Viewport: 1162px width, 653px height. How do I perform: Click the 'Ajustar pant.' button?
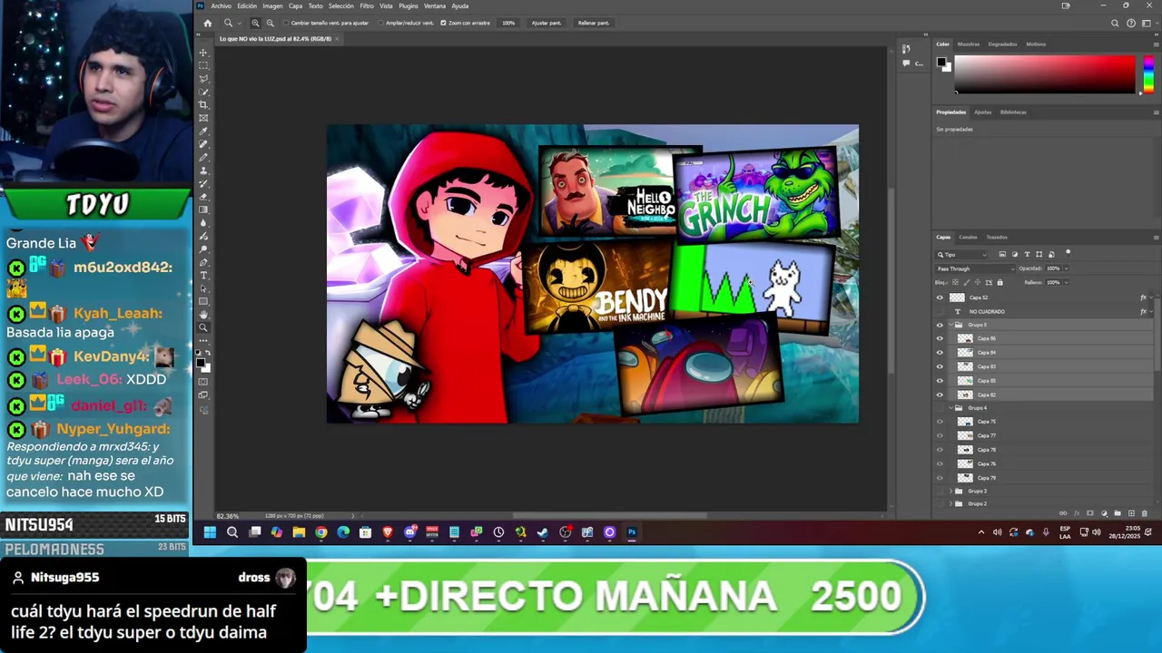point(546,23)
